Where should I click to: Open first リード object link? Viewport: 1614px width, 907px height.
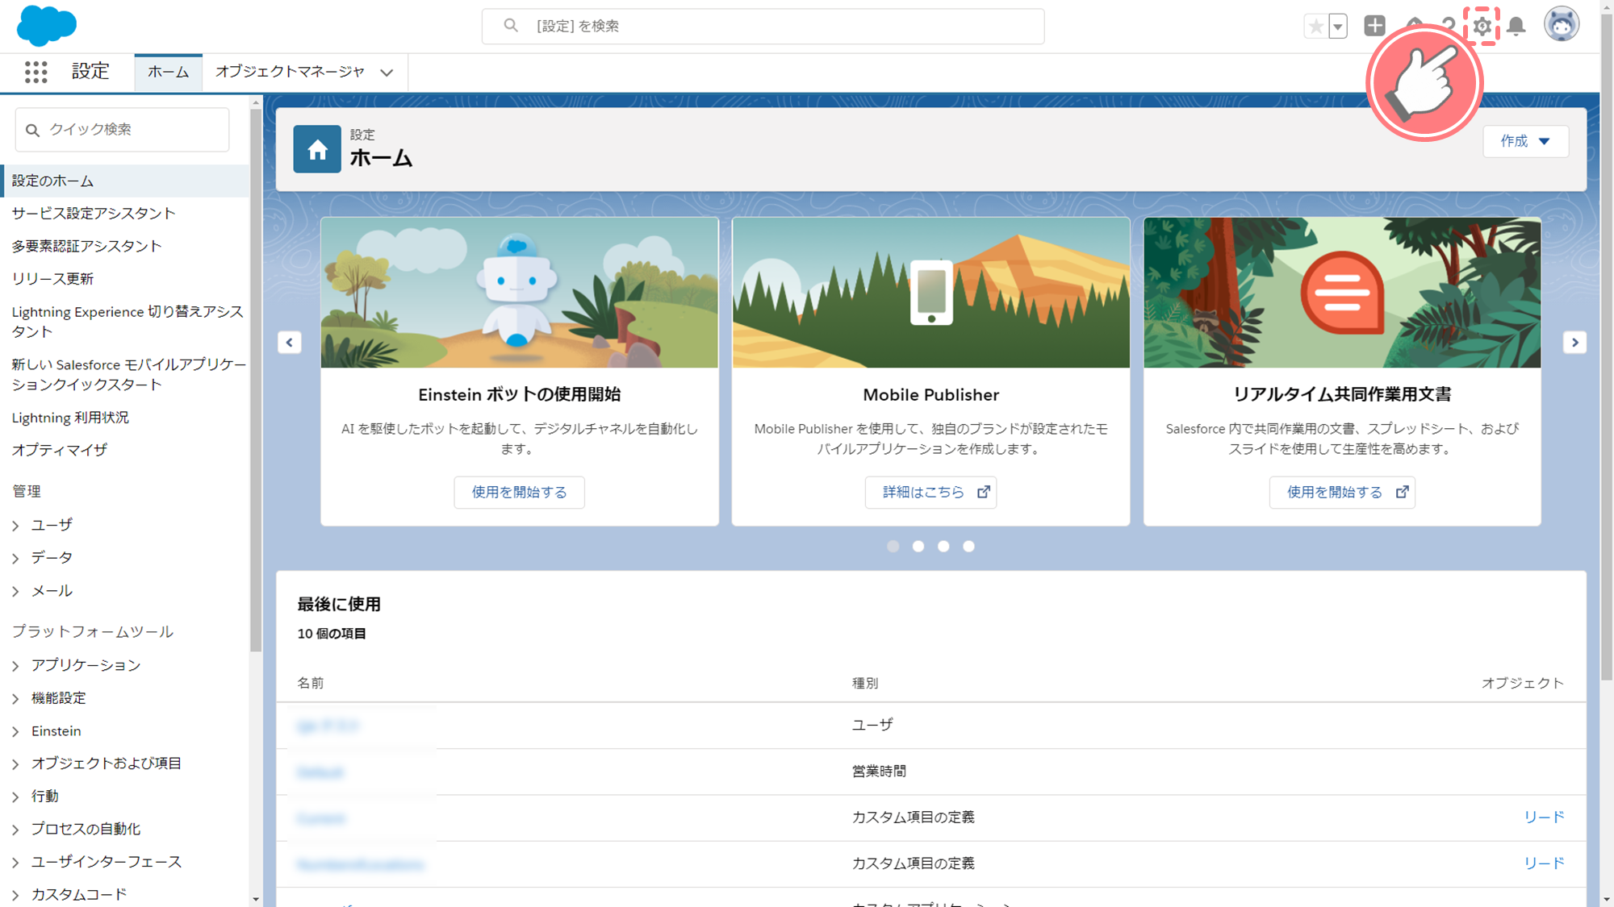pos(1544,817)
